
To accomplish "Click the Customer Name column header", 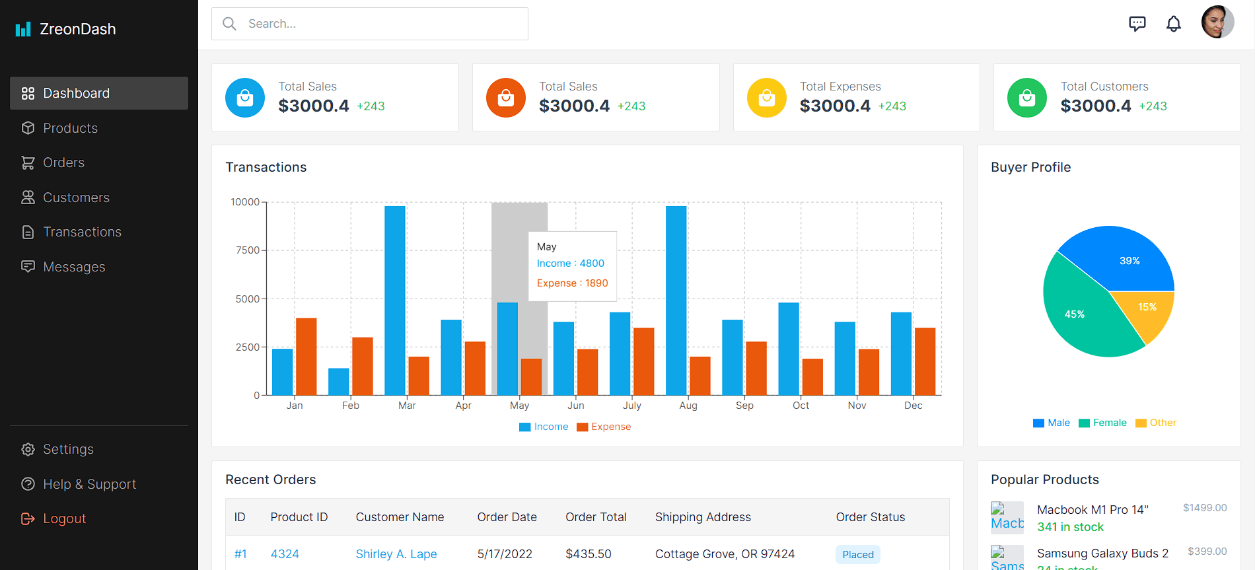I will [400, 517].
